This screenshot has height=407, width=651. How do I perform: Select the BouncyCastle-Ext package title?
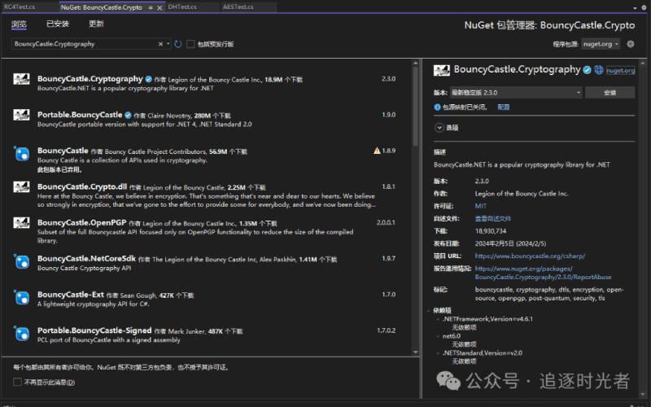[71, 295]
